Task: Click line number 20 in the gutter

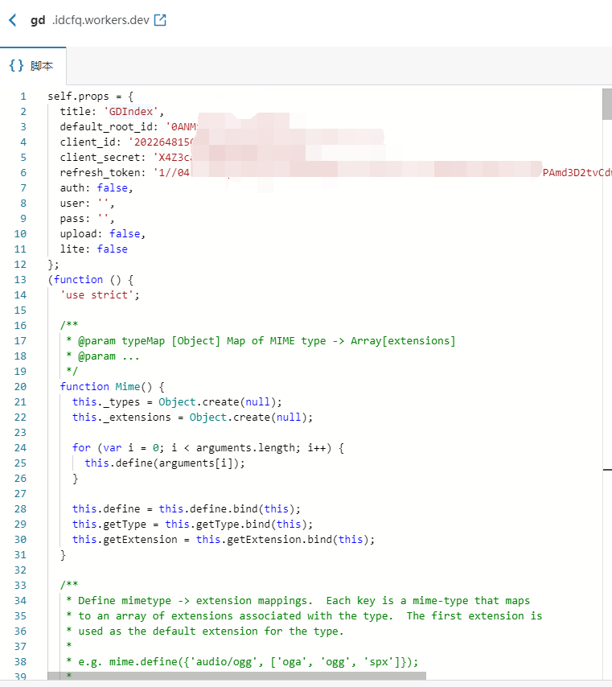Action: (x=23, y=386)
